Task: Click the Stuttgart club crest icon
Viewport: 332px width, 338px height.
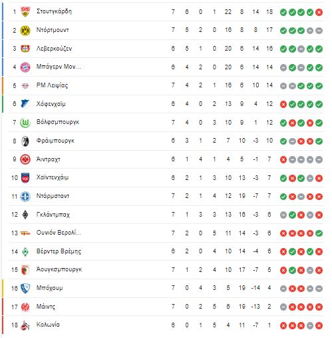Action: click(25, 11)
